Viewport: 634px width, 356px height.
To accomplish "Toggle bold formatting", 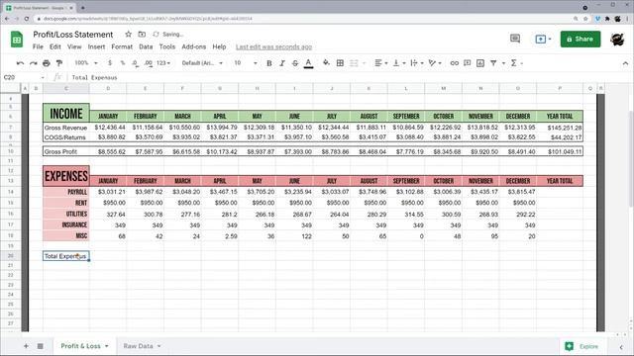I will 268,63.
